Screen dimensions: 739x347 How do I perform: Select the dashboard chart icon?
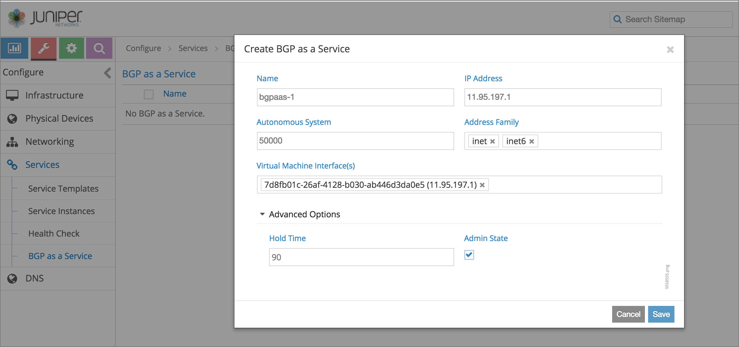click(x=15, y=48)
